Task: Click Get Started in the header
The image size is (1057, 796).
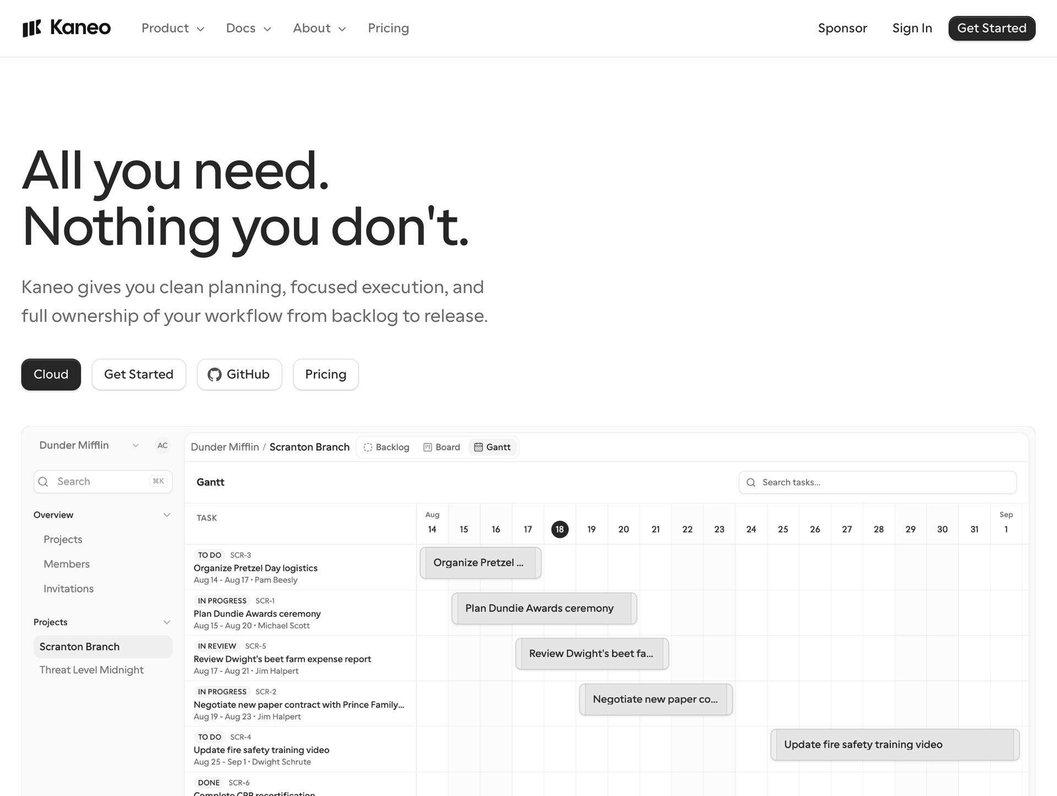Action: 991,28
